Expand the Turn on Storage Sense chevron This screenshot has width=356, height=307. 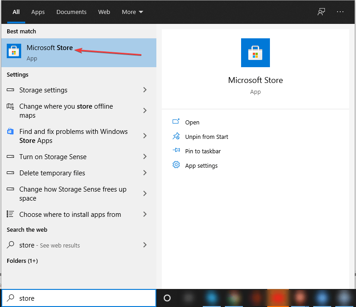[x=145, y=157]
